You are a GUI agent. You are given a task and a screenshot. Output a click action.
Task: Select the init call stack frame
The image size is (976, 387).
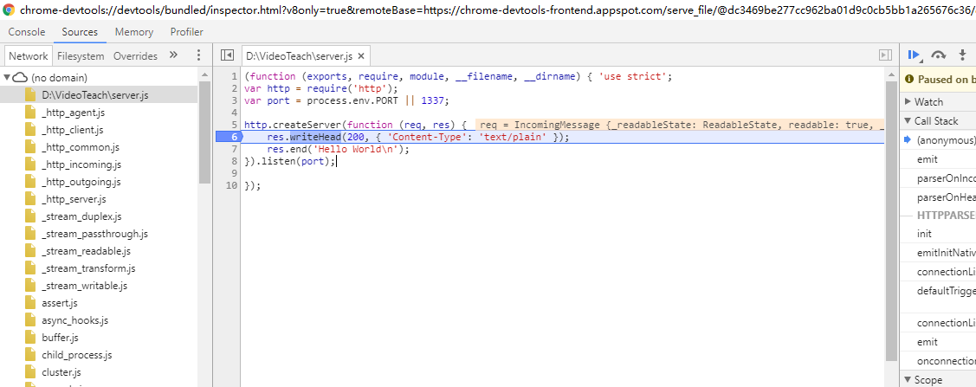924,233
